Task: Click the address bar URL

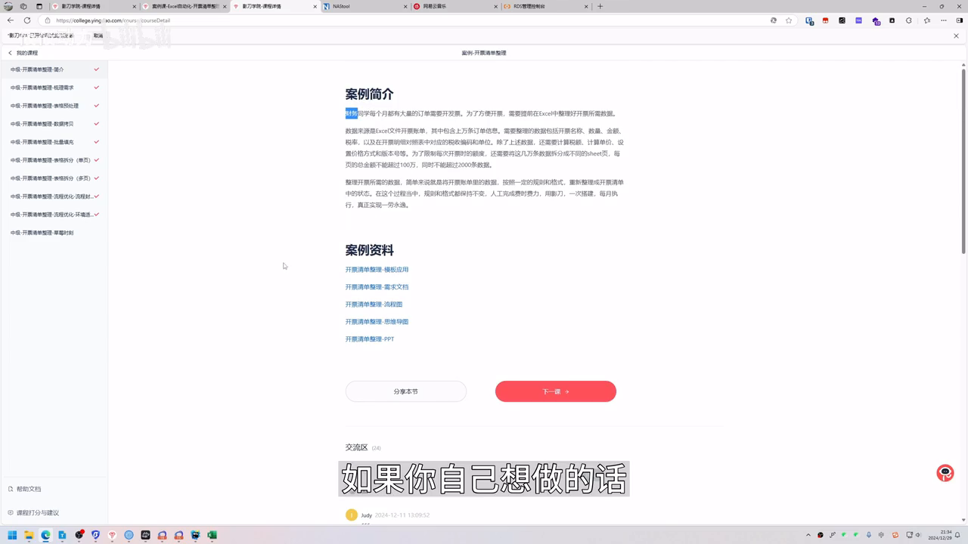Action: 113,20
